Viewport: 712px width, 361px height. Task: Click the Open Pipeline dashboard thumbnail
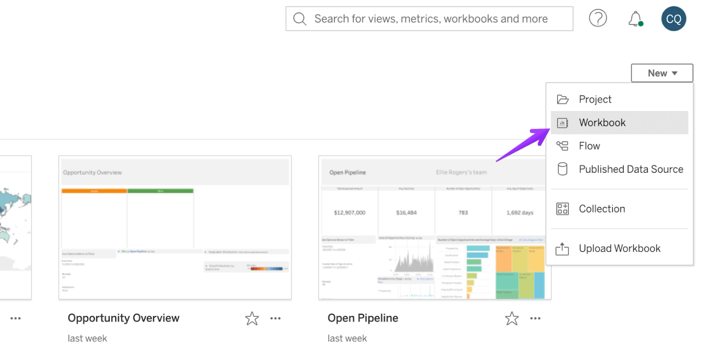pyautogui.click(x=434, y=228)
